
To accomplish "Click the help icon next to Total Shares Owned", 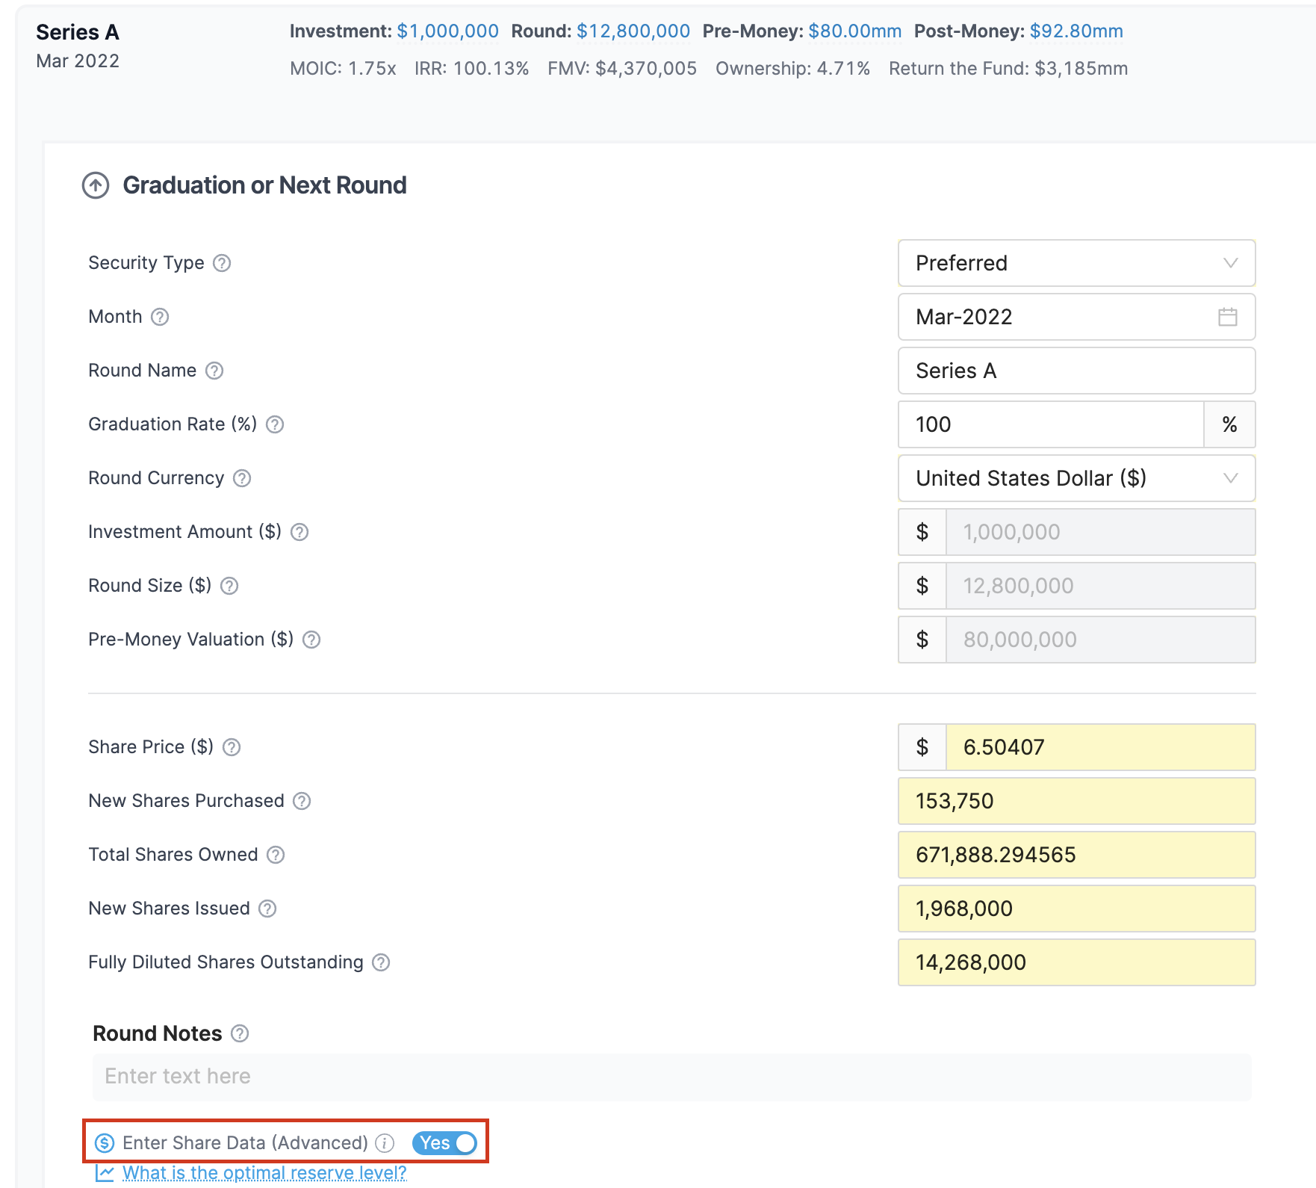I will pyautogui.click(x=276, y=855).
